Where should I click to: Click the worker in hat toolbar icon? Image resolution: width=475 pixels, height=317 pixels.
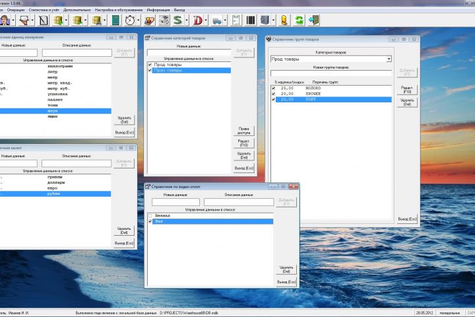tap(24, 20)
